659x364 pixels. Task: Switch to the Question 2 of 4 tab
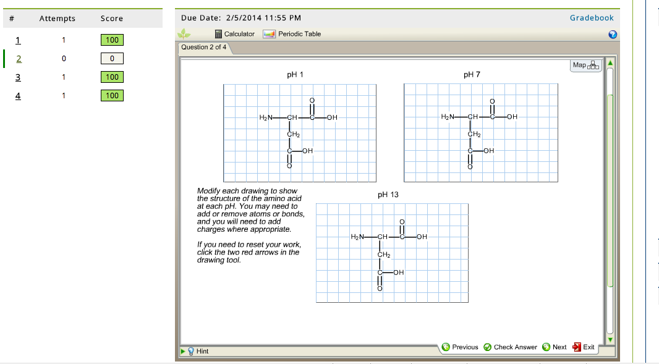coord(204,46)
